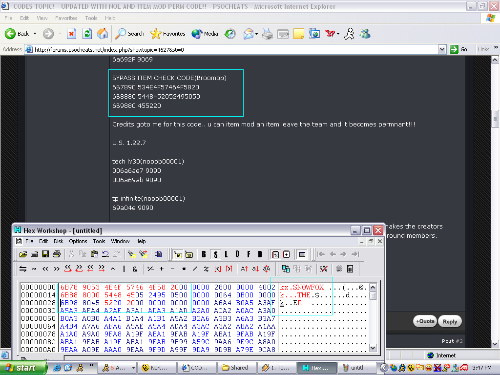This screenshot has width=500, height=375.
Task: Convert selection to lower case
Action: click(x=255, y=269)
